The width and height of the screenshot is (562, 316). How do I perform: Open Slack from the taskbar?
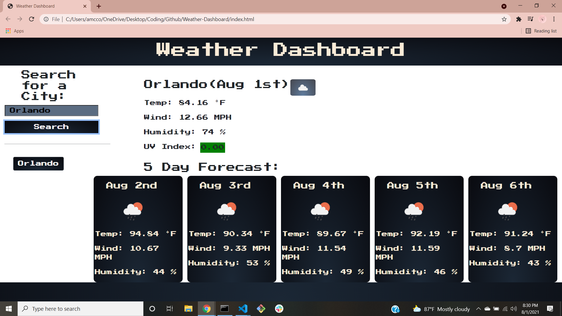(279, 308)
